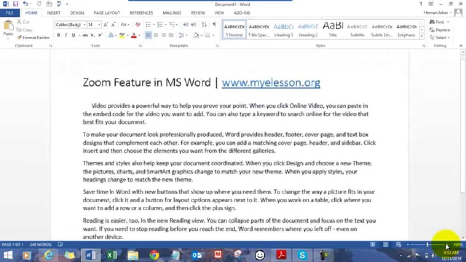Justify the paragraph text

click(171, 35)
